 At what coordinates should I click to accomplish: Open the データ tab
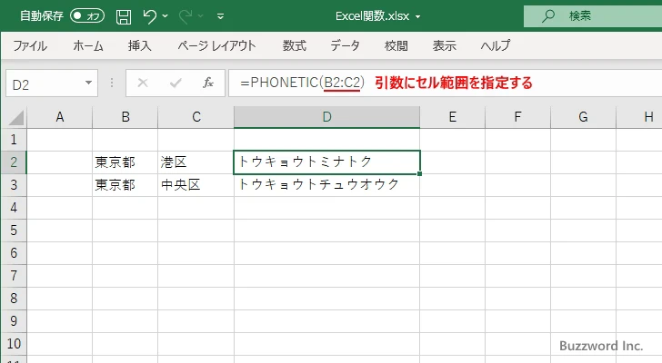tap(345, 45)
